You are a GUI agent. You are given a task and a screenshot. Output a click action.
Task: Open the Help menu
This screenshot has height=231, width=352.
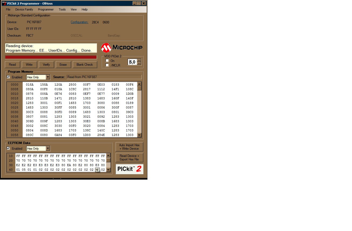coord(85,9)
